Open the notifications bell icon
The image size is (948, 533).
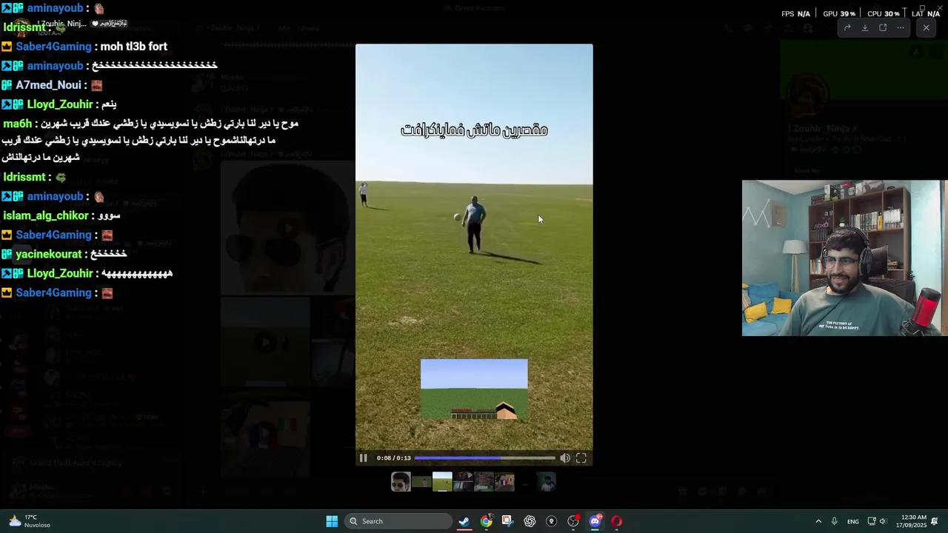935,521
